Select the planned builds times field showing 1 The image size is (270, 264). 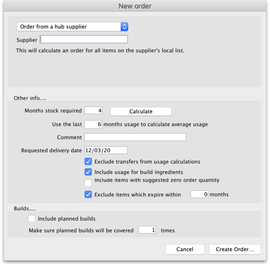147,230
